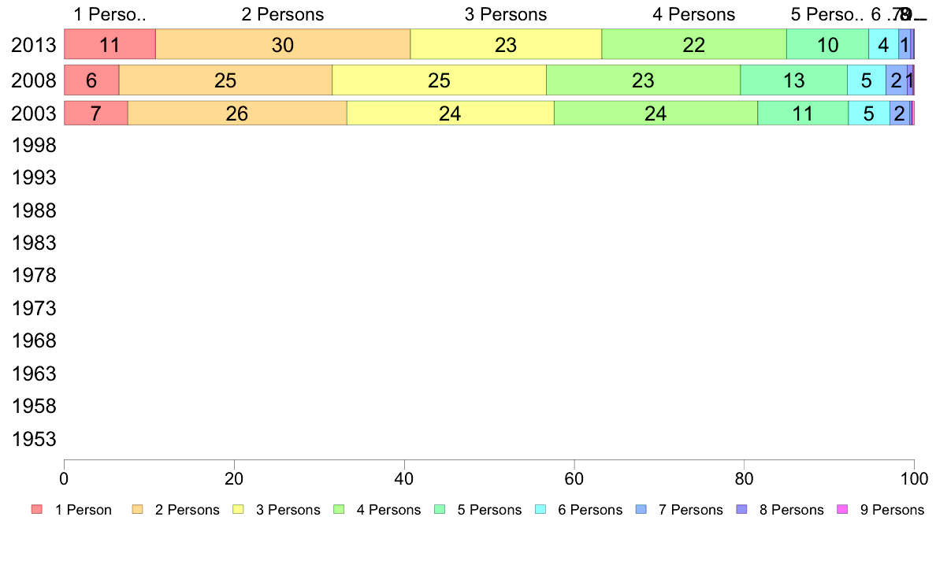
Task: Click the 5 Persons mint legend swatch
Action: (440, 510)
